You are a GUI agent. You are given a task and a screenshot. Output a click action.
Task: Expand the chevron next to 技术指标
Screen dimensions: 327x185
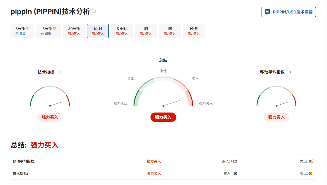[60, 72]
